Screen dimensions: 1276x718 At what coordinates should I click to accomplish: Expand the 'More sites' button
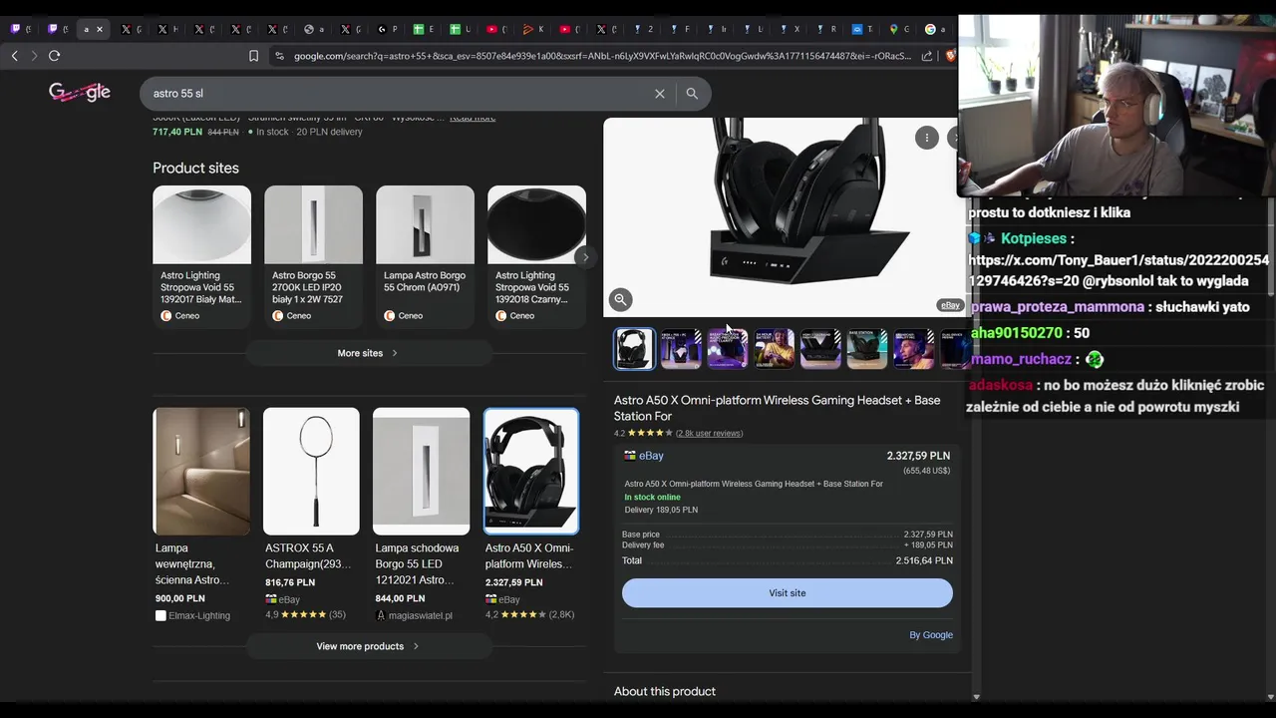coord(369,353)
